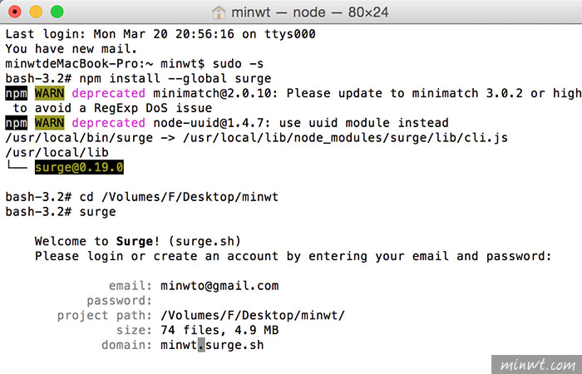Click the email value minwto@gmail.com
The width and height of the screenshot is (582, 374).
[x=219, y=286]
